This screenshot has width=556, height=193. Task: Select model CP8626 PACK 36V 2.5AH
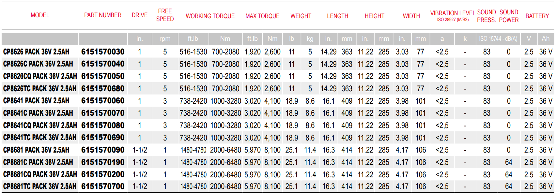point(36,52)
